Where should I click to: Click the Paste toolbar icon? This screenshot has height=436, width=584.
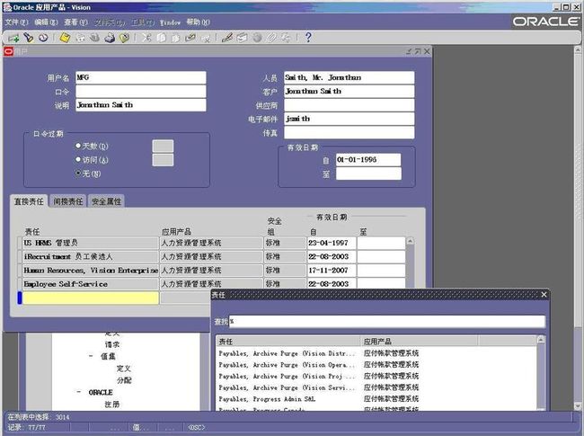coord(176,38)
